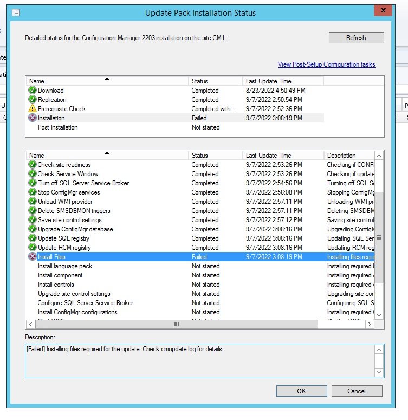The width and height of the screenshot is (408, 420).
Task: Select the Prerequisite Check row name
Action: pyautogui.click(x=62, y=109)
